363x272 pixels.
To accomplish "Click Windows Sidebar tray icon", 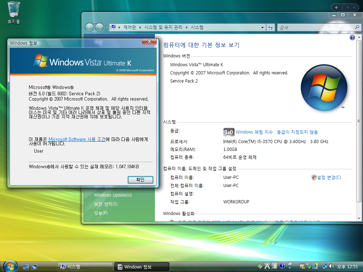I will pyautogui.click(x=315, y=266).
